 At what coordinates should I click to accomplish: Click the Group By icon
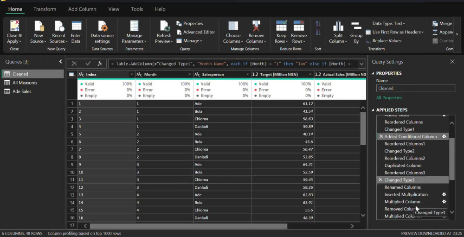click(356, 26)
